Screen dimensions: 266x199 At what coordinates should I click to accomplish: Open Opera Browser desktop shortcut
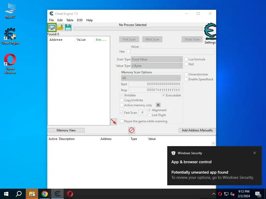pyautogui.click(x=10, y=64)
